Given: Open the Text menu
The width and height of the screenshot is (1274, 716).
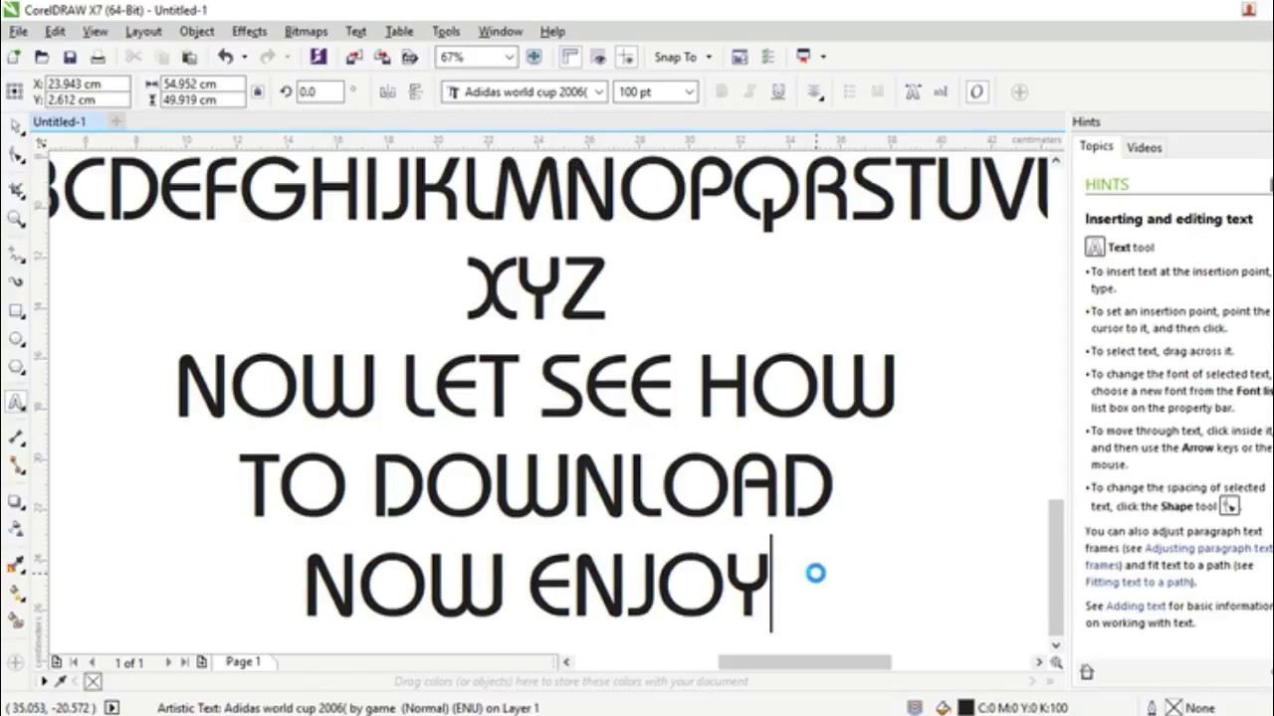Looking at the screenshot, I should [356, 32].
